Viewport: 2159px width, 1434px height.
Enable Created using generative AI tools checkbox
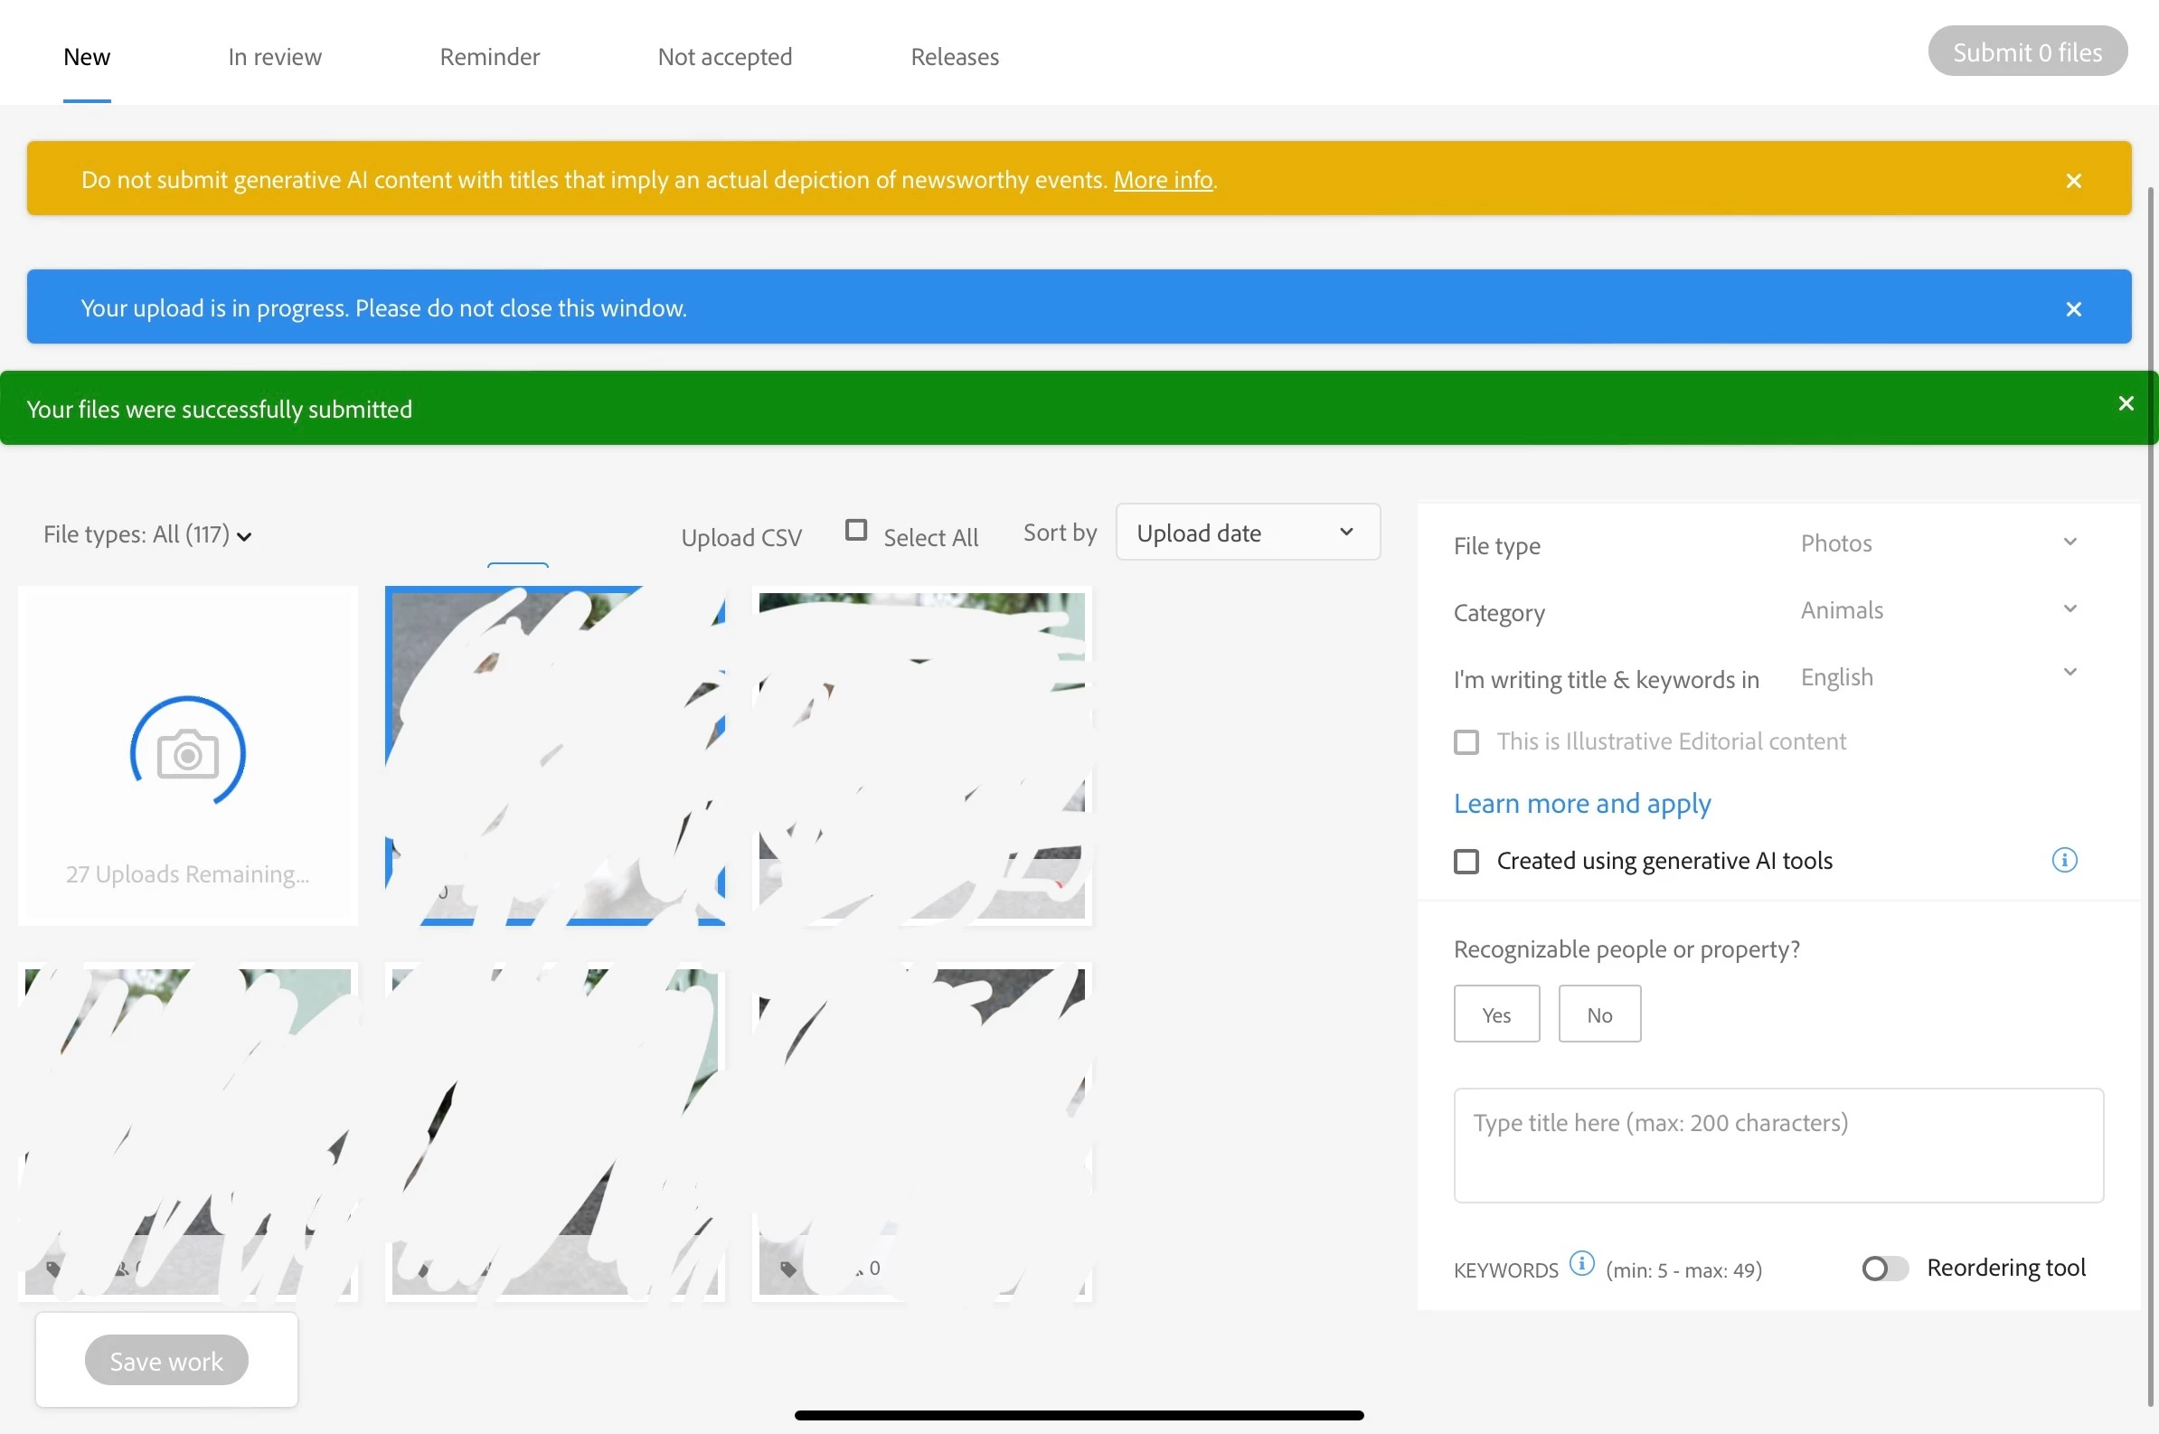1466,862
